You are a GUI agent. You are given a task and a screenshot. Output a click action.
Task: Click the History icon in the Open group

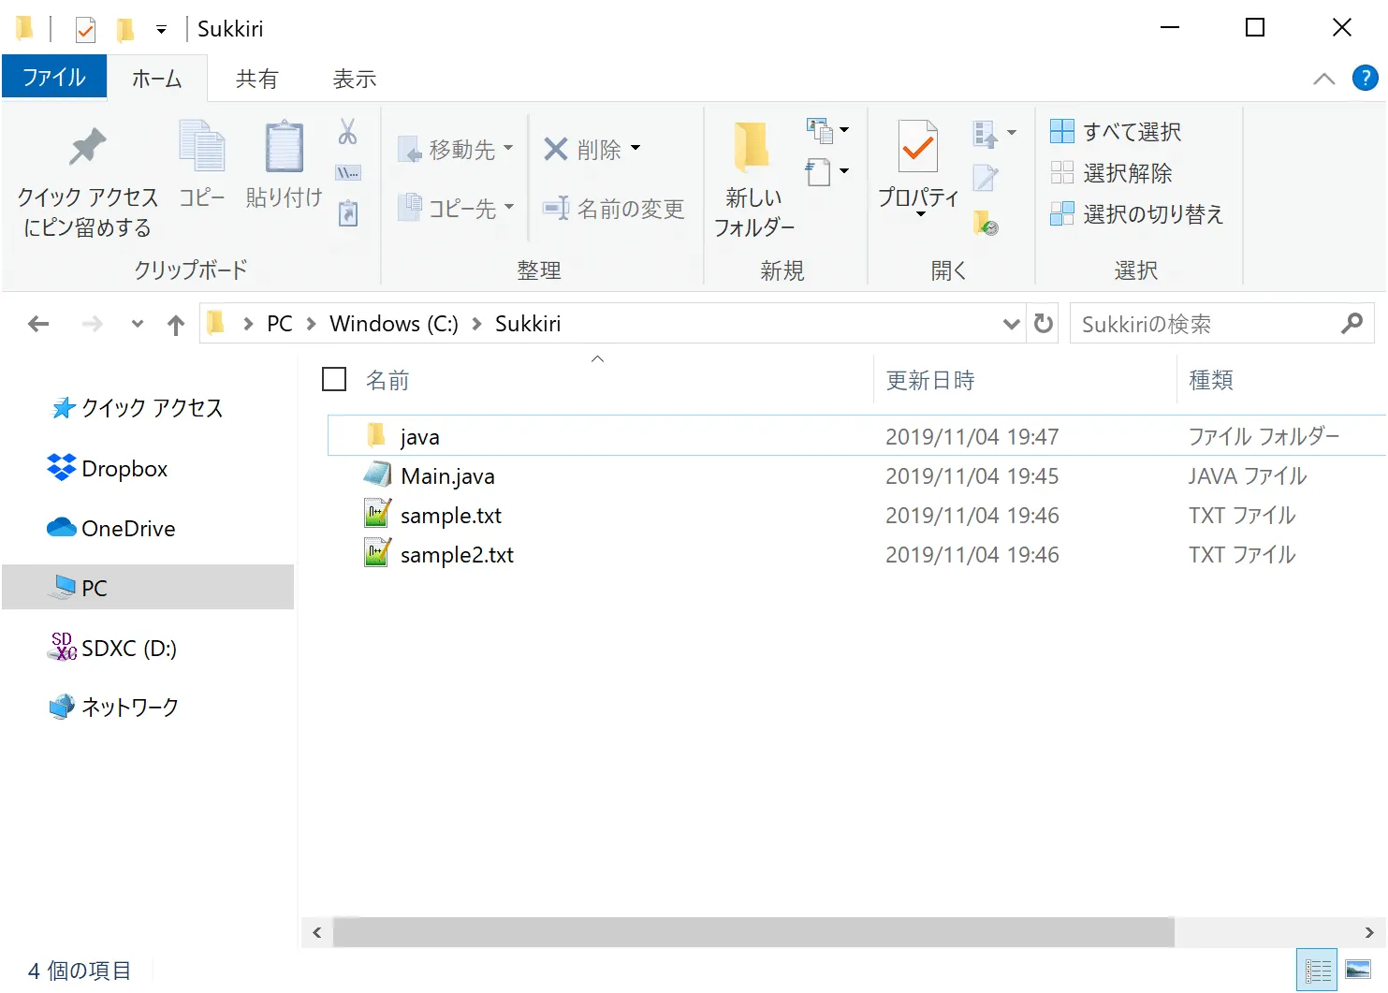986,223
